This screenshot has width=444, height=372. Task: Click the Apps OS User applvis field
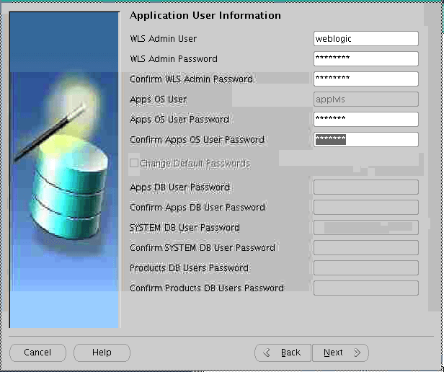point(365,99)
